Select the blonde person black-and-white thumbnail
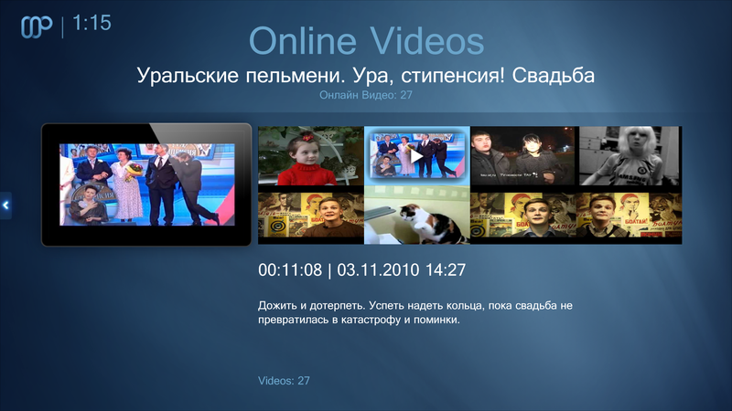Viewport: 732px width, 411px height. click(x=630, y=157)
